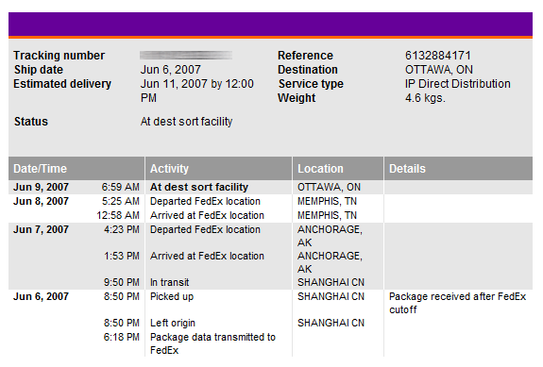
Task: Select the Date/Time column header
Action: [x=76, y=169]
